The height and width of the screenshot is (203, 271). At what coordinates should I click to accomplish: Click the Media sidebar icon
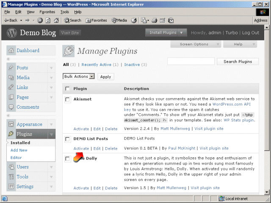(x=11, y=77)
